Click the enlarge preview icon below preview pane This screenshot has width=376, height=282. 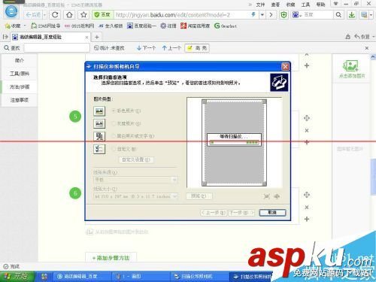pos(267,196)
